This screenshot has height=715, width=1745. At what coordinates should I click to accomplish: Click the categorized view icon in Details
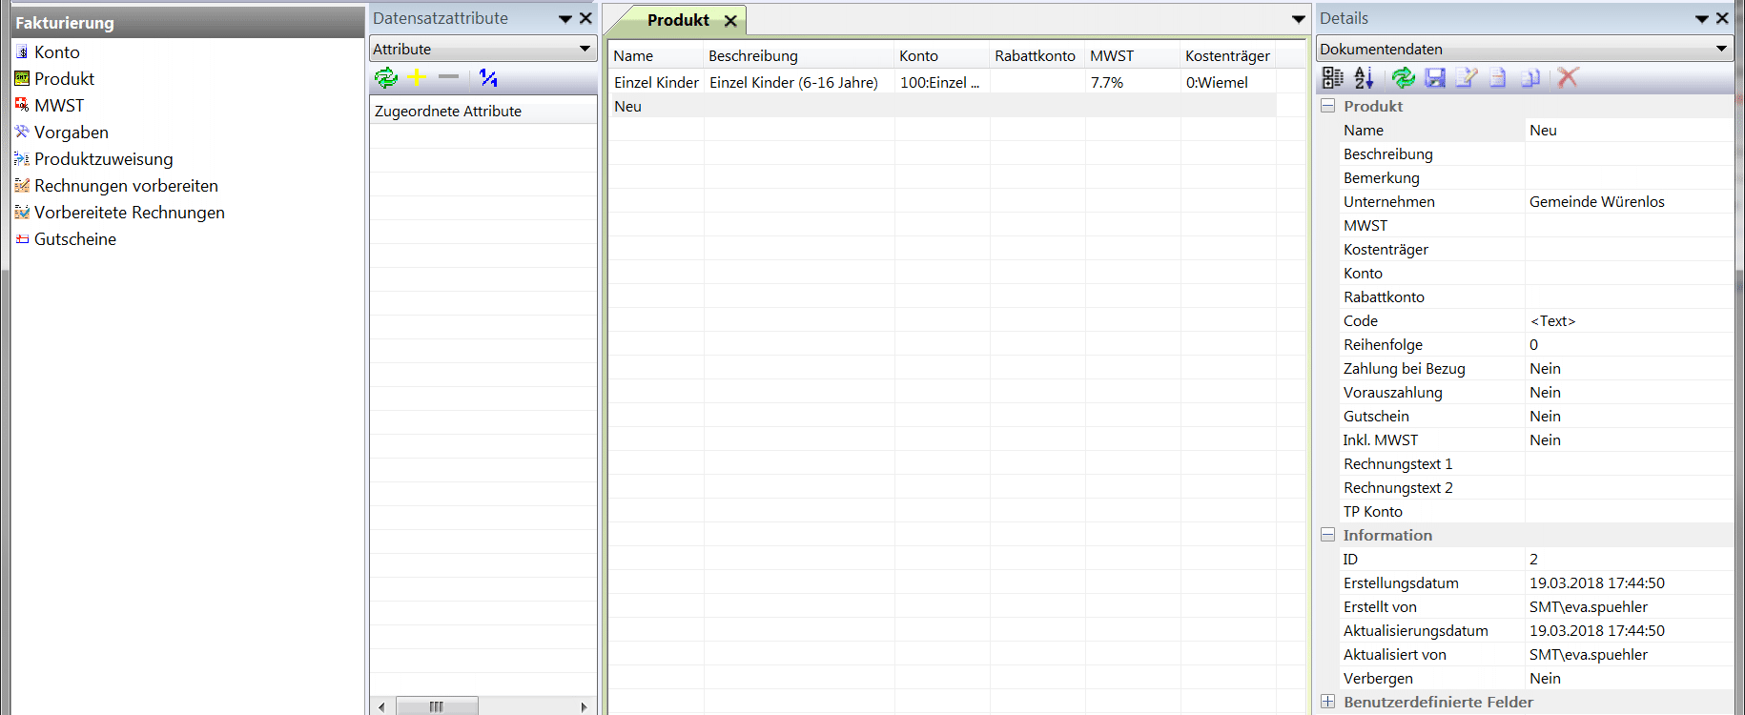coord(1333,77)
